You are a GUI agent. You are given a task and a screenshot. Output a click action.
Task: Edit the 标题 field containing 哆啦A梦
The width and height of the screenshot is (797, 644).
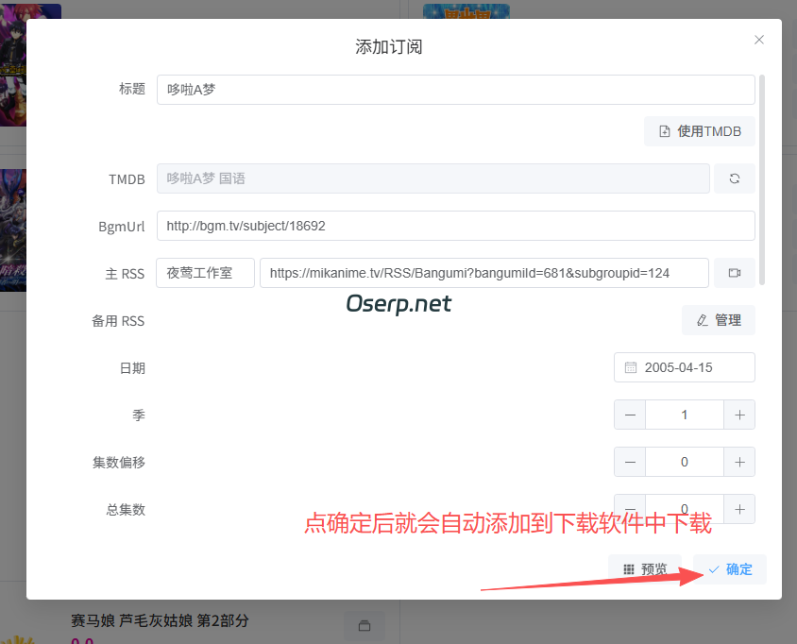pos(456,90)
